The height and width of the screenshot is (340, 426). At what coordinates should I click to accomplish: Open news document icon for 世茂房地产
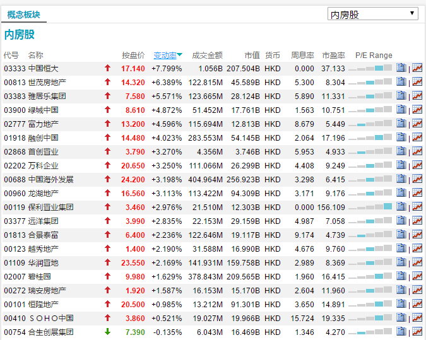click(401, 82)
